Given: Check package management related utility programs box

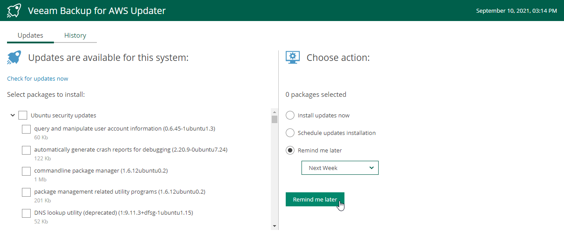Looking at the screenshot, I should [26, 192].
